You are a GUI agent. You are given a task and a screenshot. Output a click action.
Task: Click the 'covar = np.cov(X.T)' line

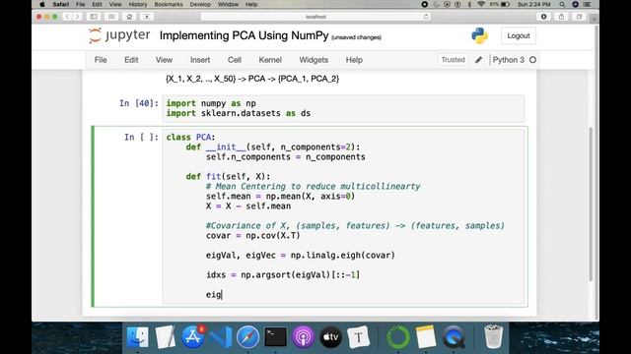click(252, 236)
